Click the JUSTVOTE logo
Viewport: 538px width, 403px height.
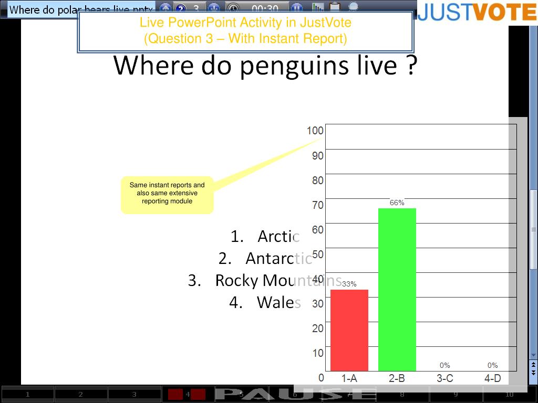(477, 12)
